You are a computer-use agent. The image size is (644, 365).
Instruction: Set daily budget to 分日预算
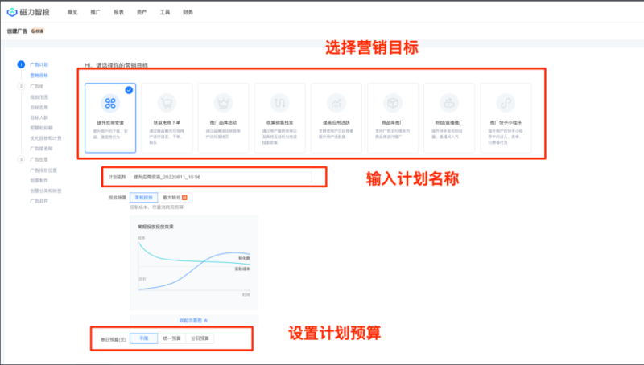point(200,338)
